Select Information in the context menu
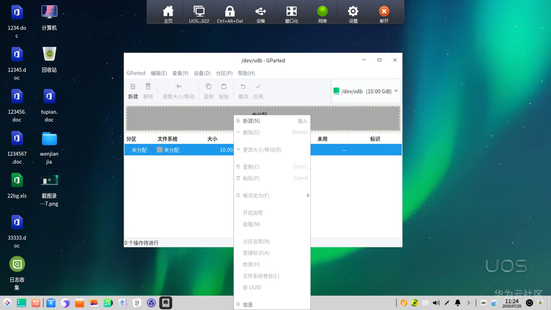This screenshot has width=551, height=310. [x=248, y=305]
